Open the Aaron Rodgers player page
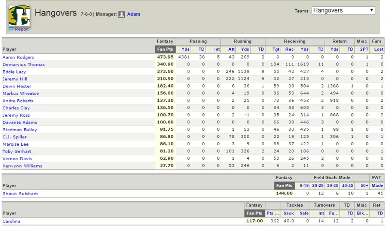 click(18, 57)
